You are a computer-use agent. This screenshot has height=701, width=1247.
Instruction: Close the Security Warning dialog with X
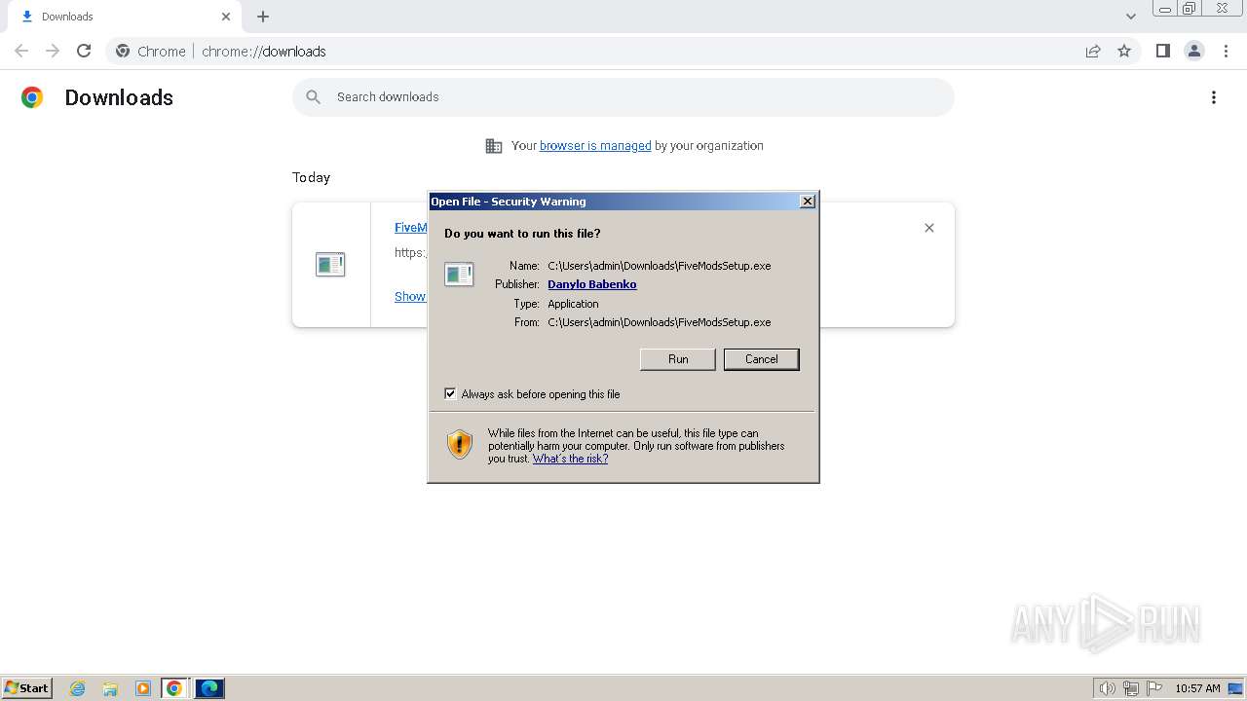pyautogui.click(x=807, y=202)
